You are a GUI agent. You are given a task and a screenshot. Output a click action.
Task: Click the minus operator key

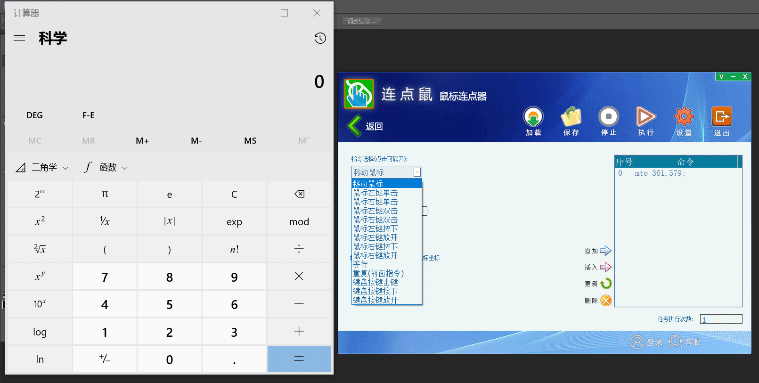pyautogui.click(x=299, y=304)
